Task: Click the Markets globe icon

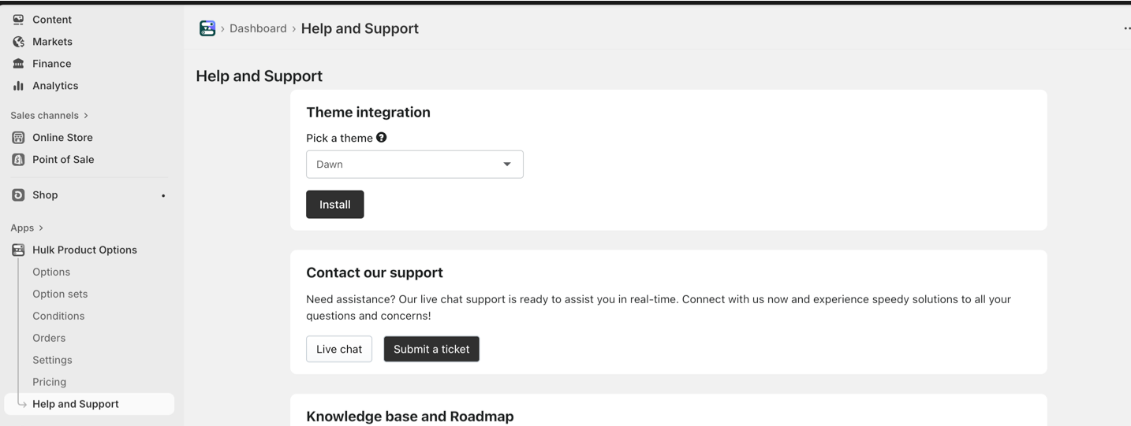Action: [x=18, y=42]
